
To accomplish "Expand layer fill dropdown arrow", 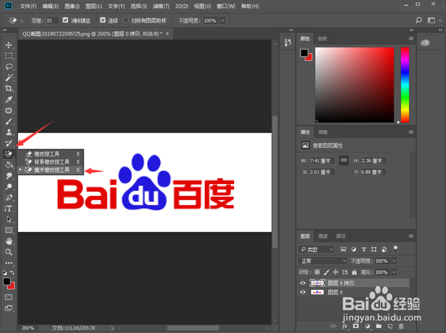I will click(394, 272).
